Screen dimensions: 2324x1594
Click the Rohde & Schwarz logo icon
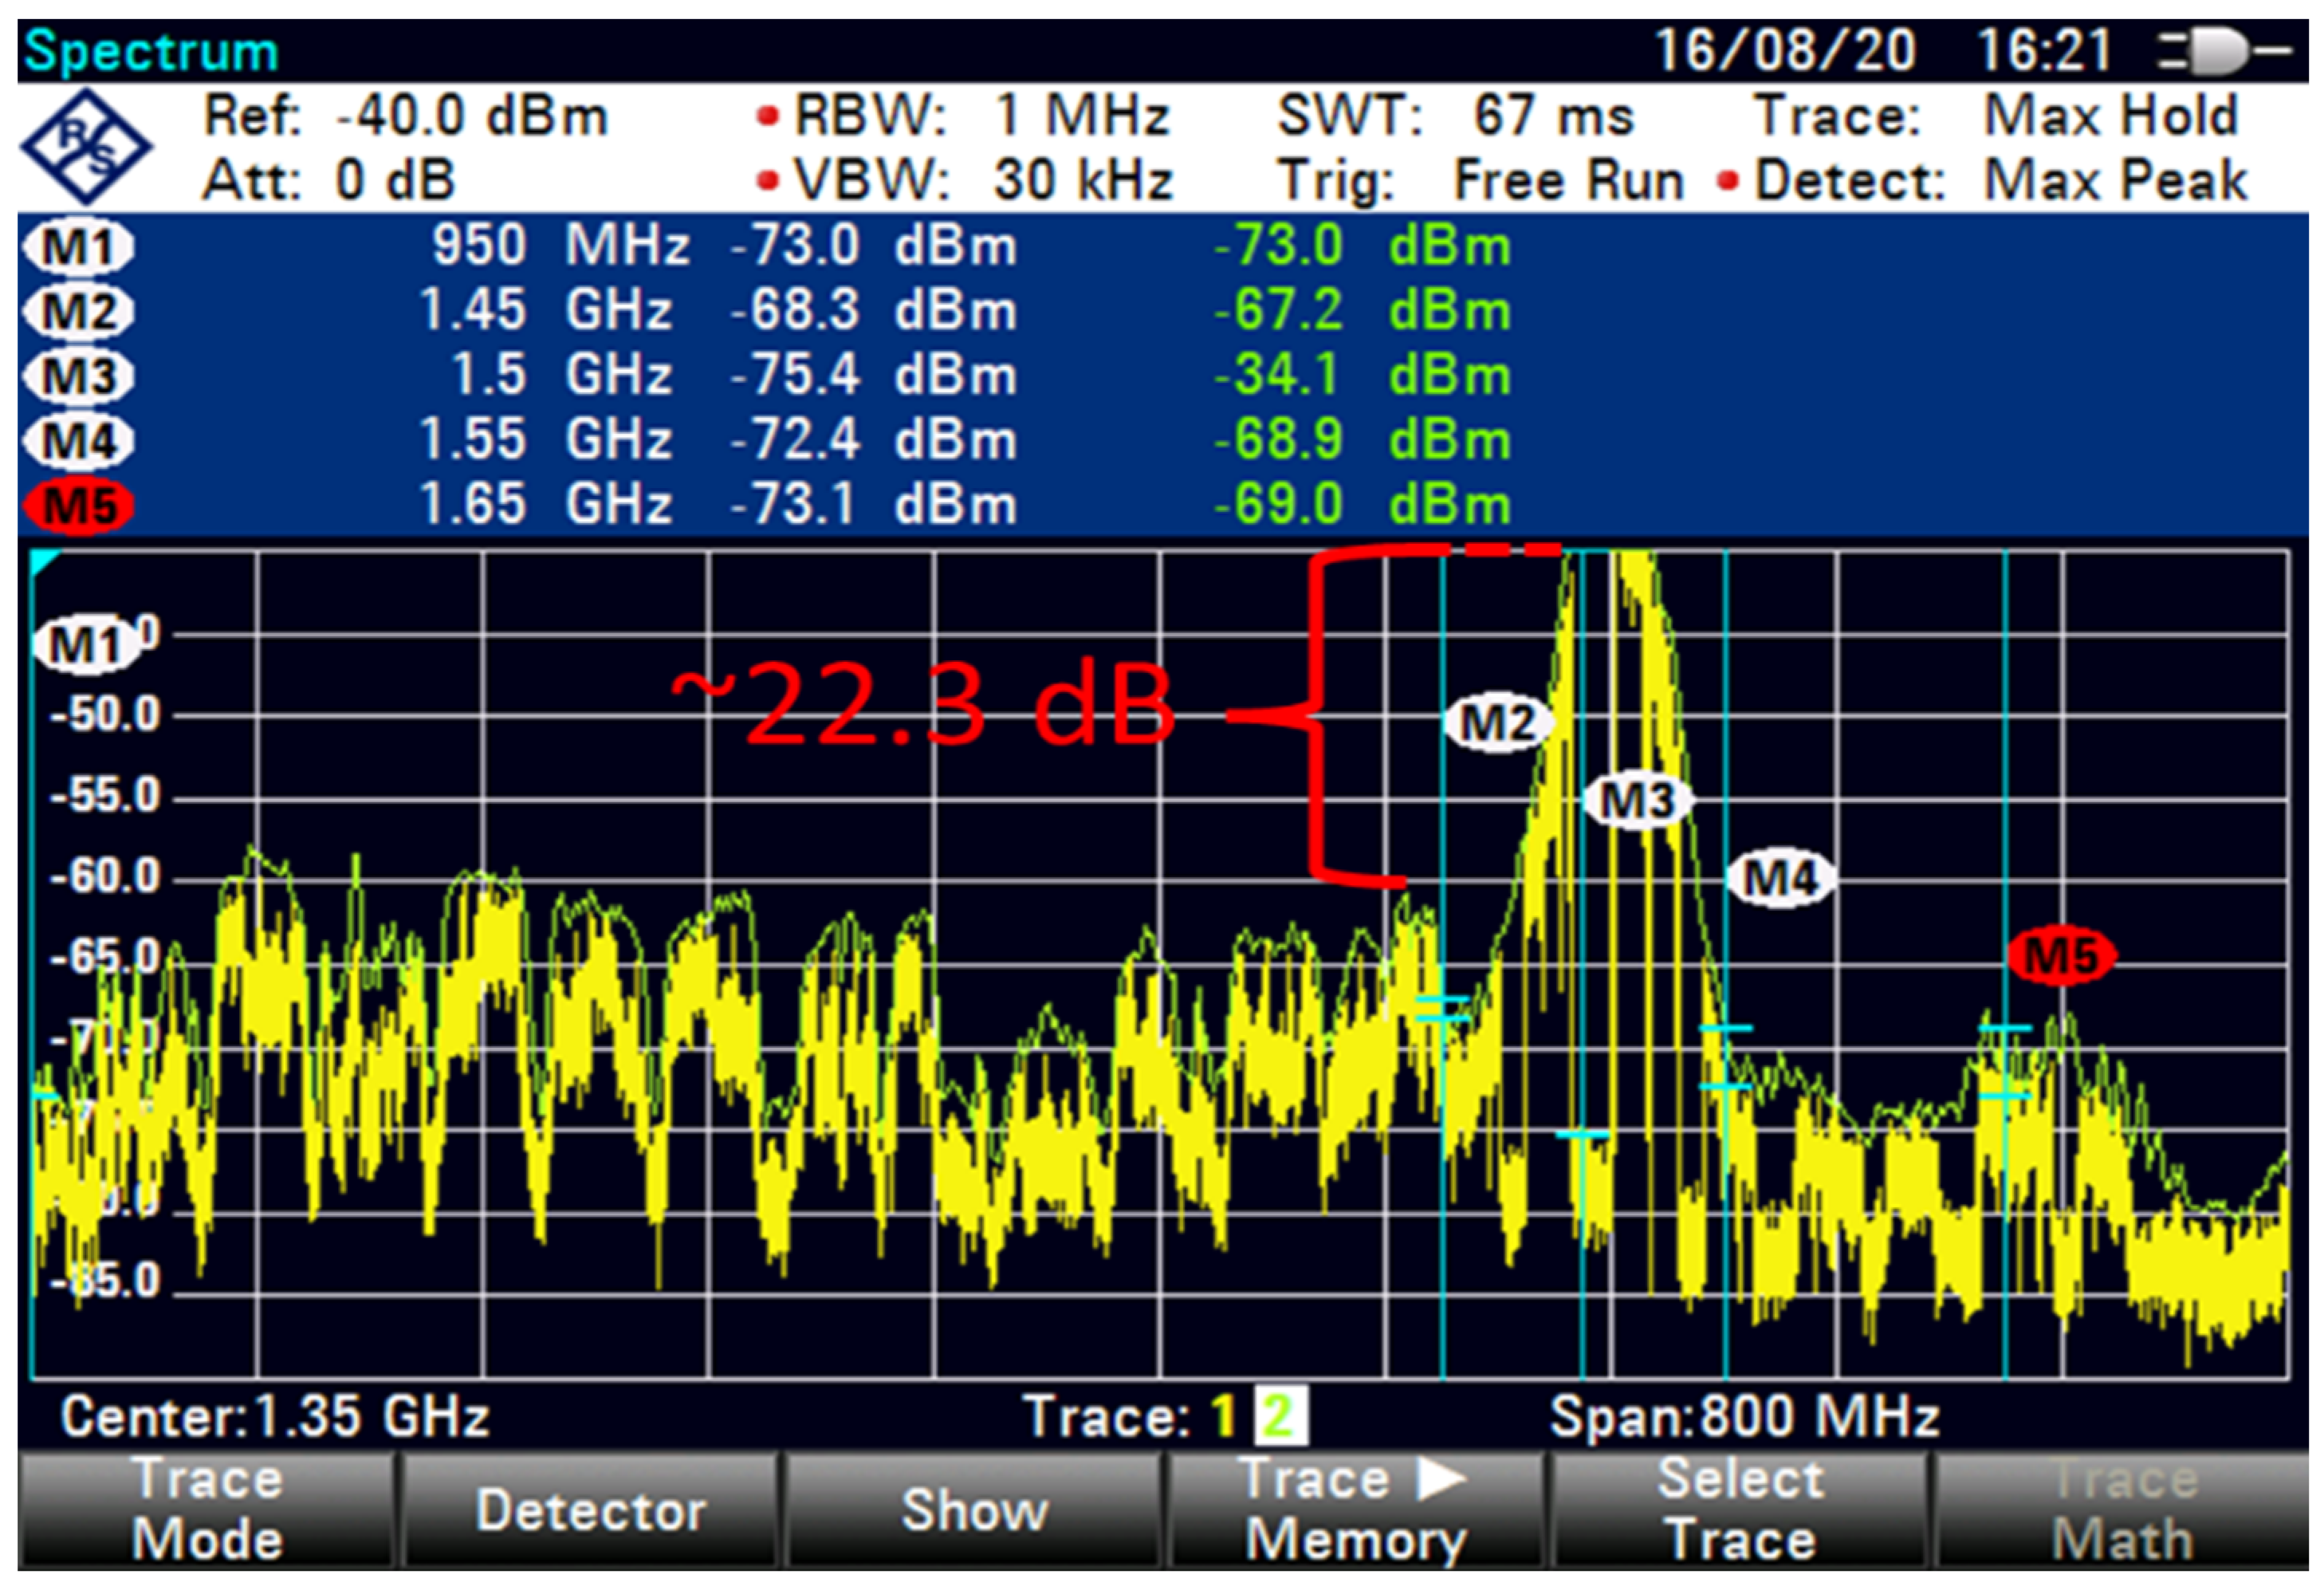coord(86,147)
